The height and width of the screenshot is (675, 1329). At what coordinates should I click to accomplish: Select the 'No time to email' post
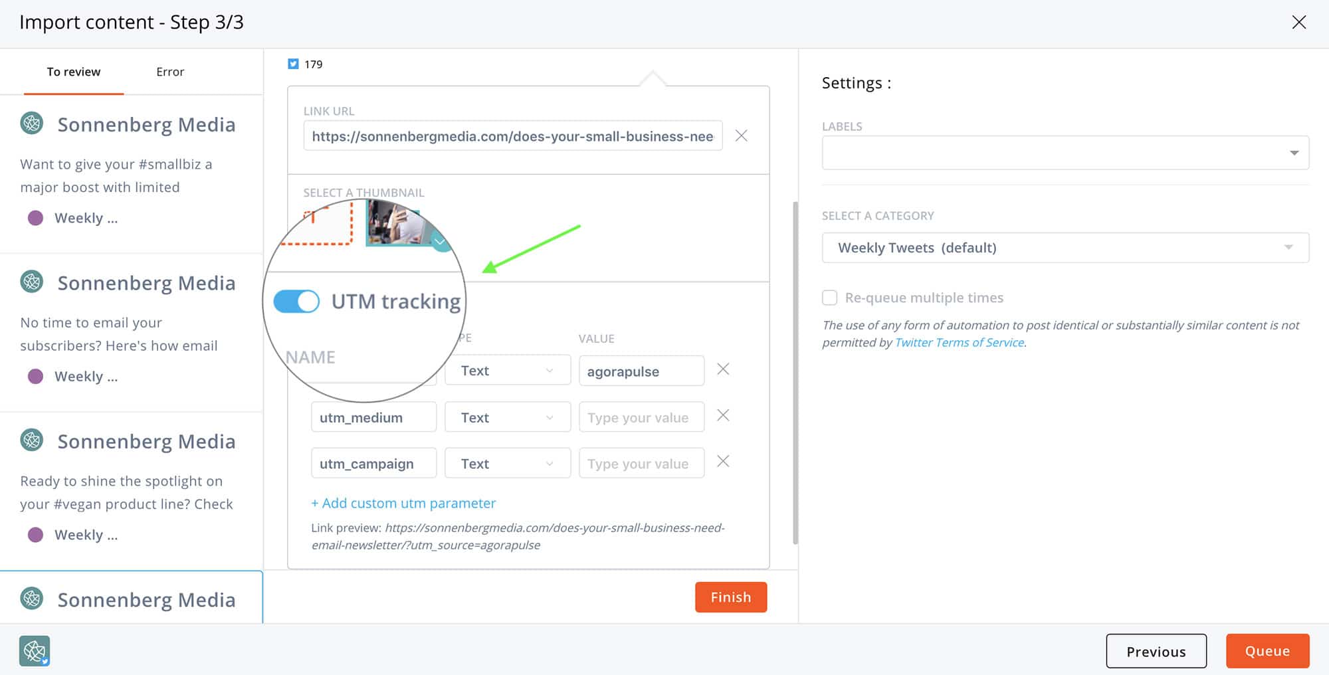132,333
